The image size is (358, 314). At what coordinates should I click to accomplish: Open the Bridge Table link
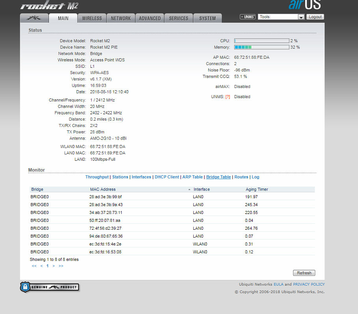(219, 177)
